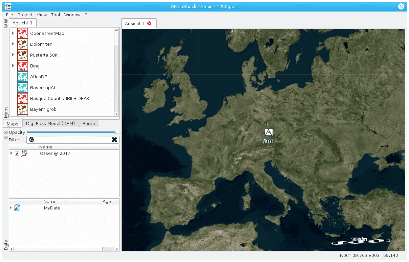
Task: Open filter settings gear icon
Action: [31, 140]
